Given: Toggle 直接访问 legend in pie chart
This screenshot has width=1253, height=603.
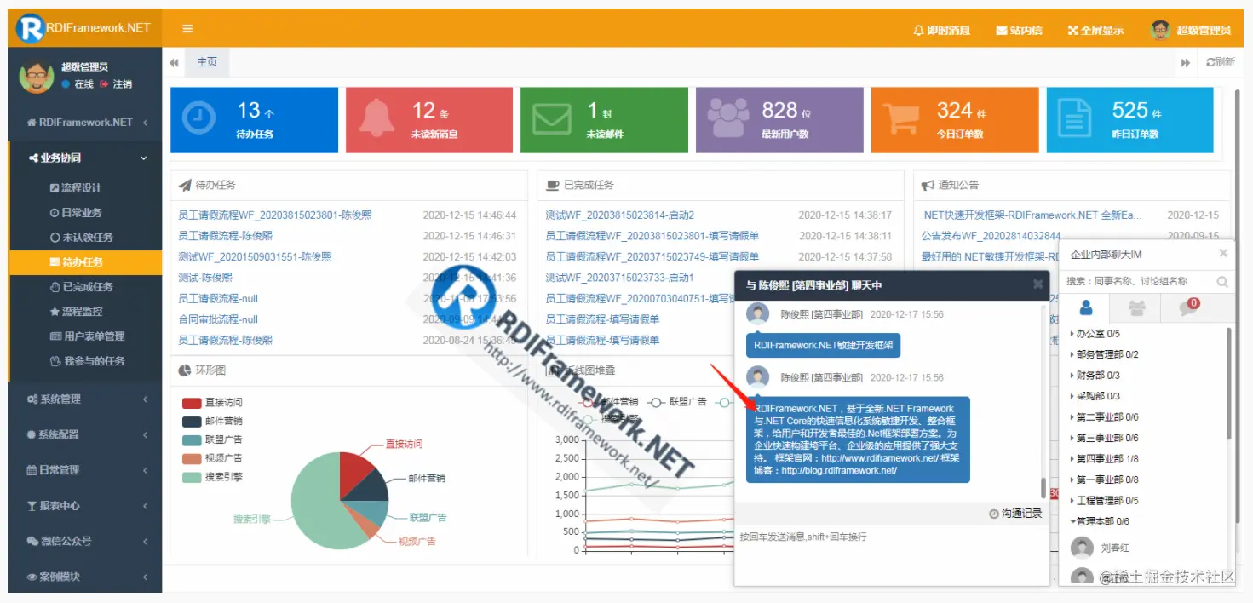Looking at the screenshot, I should coord(212,402).
